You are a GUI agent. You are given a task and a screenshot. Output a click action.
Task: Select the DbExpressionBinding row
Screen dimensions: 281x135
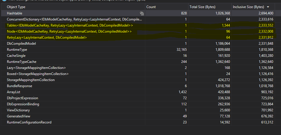click(138, 104)
